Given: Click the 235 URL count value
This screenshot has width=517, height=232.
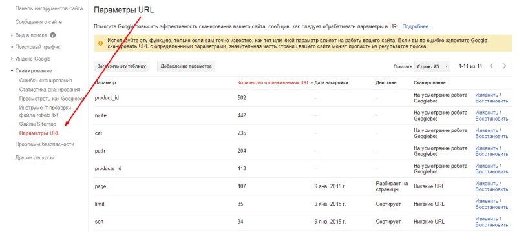Looking at the screenshot, I should (x=242, y=133).
